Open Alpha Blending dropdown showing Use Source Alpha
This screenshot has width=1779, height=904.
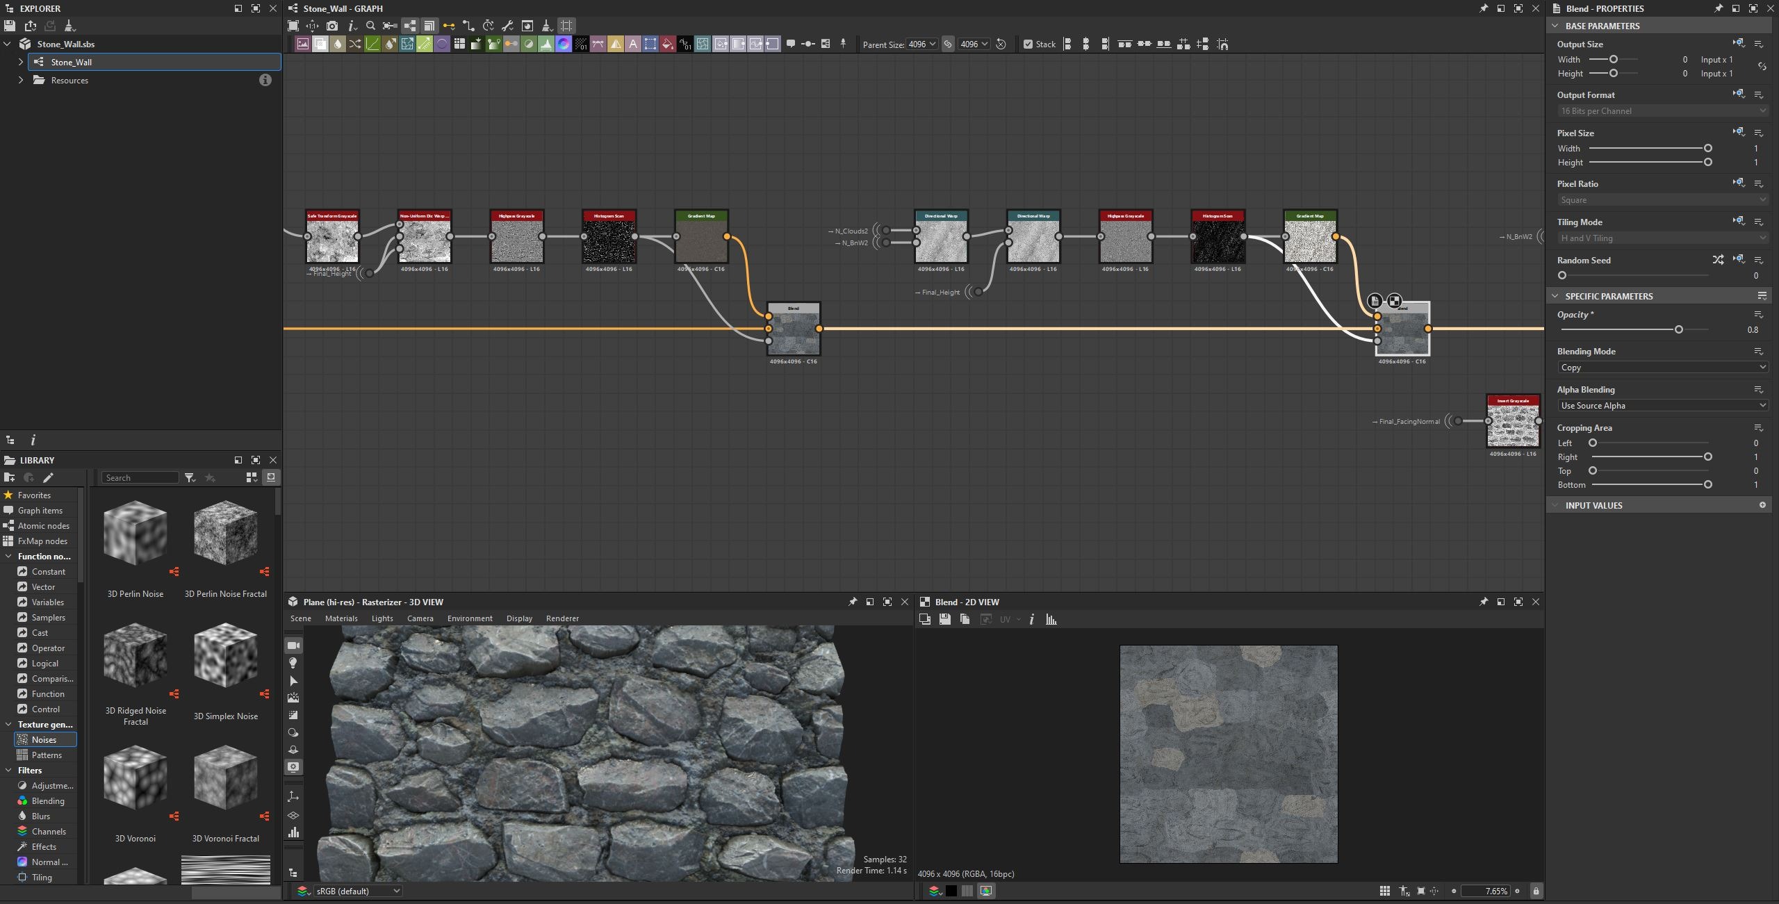pyautogui.click(x=1662, y=405)
